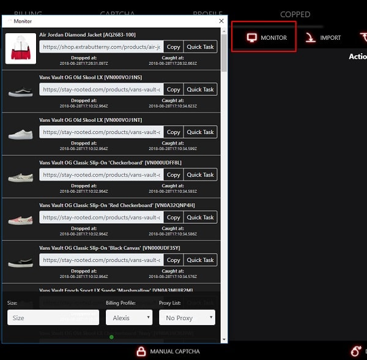
Task: Click the extrabutterny URL field for Air Jordan
Action: [102, 47]
